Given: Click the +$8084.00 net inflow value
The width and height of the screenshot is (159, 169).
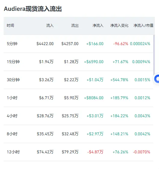Looking at the screenshot, I should (x=94, y=98).
